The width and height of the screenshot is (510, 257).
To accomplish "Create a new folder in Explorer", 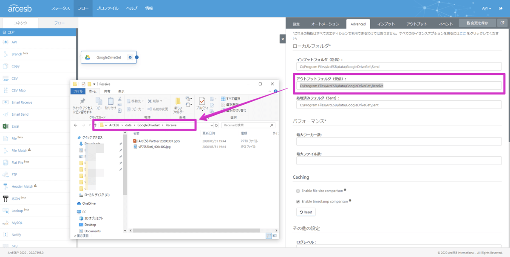I will [x=178, y=106].
